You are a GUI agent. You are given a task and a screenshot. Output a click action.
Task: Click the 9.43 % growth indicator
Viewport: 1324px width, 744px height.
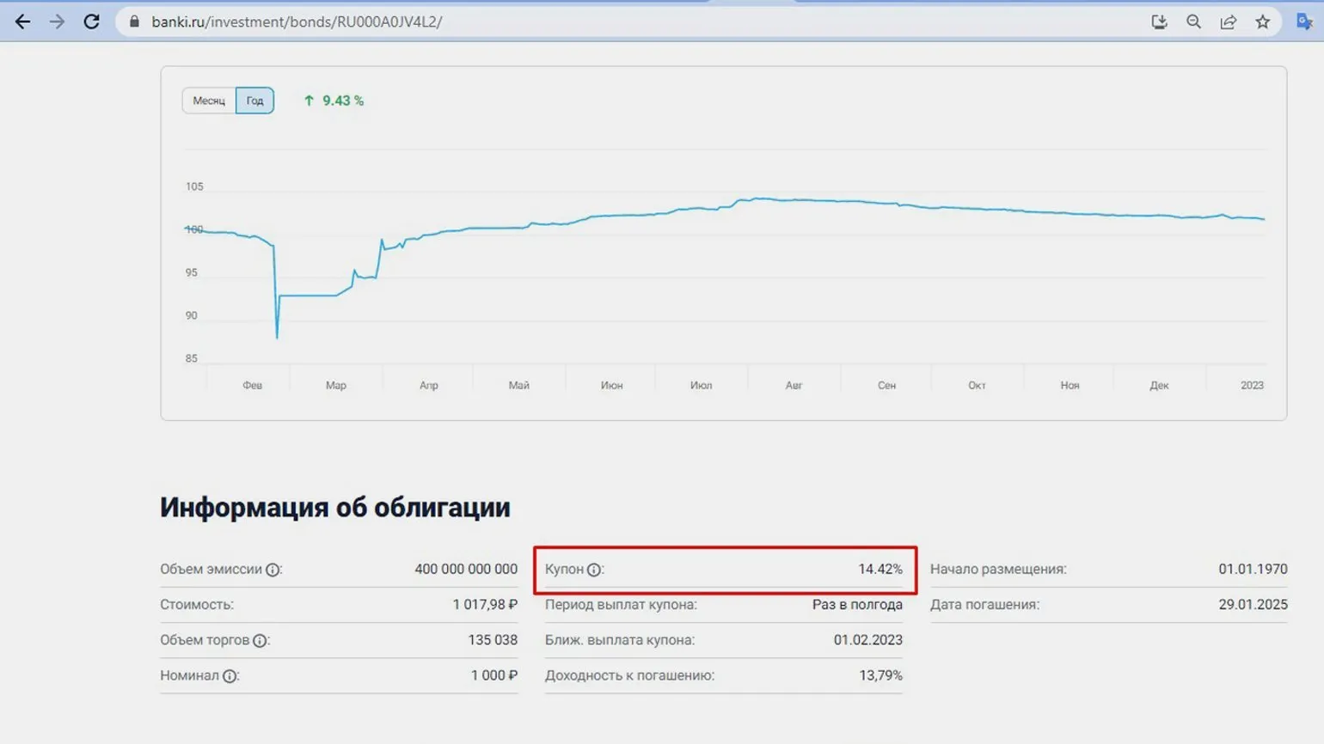334,101
